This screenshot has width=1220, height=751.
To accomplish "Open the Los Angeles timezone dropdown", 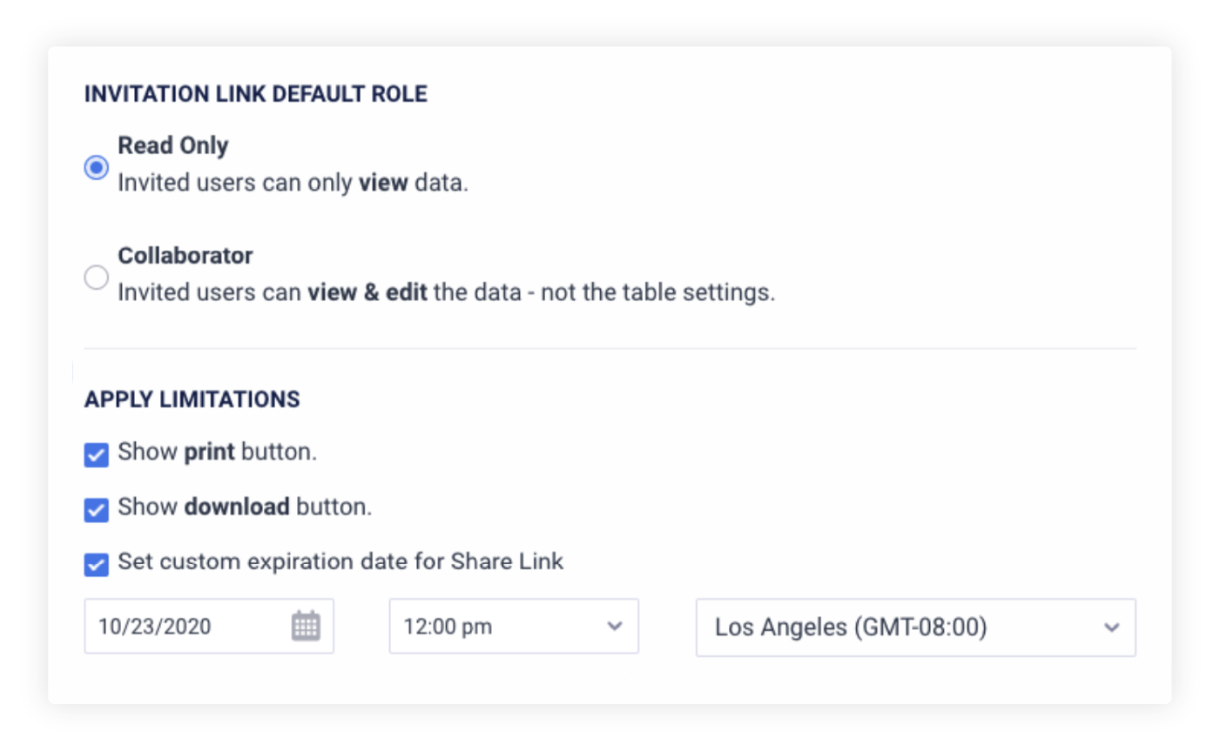I will point(914,627).
